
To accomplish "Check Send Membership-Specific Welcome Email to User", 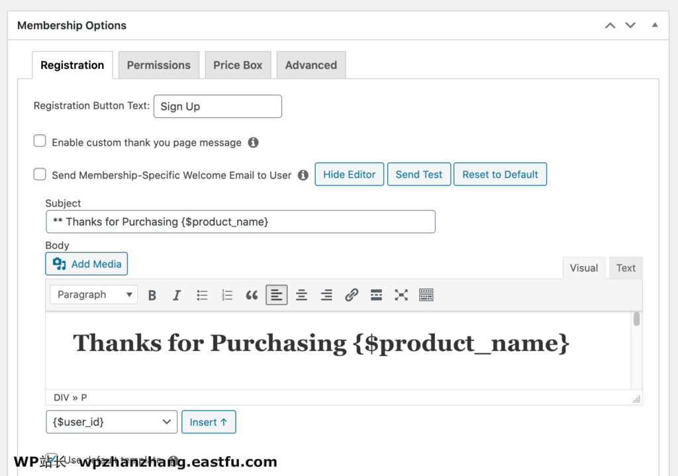I will coord(40,175).
